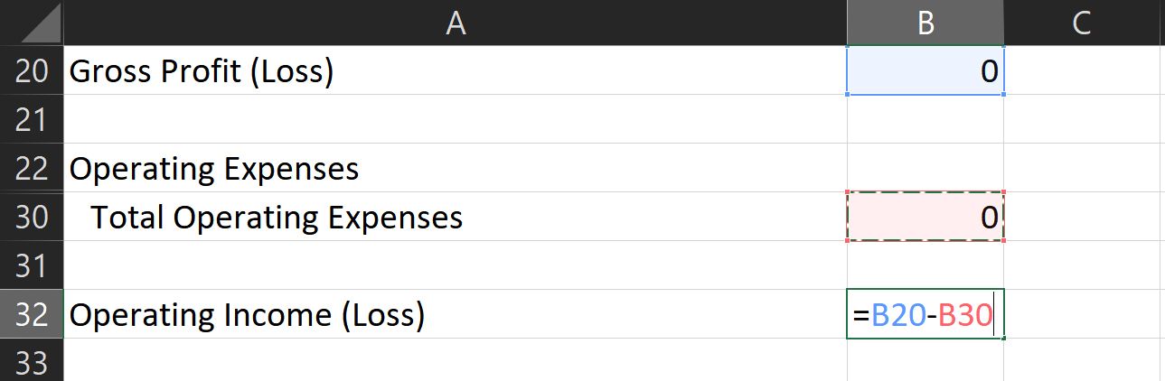The width and height of the screenshot is (1165, 381).
Task: Click the Gross Profit value cell B20
Action: click(x=925, y=71)
